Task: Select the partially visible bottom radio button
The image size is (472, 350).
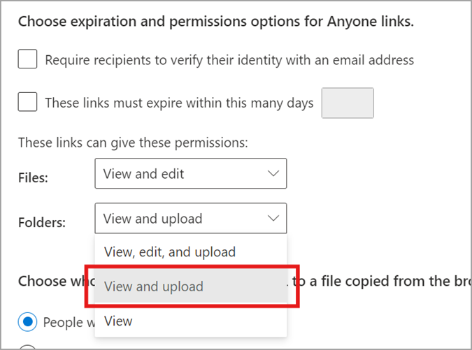Action: [27, 347]
